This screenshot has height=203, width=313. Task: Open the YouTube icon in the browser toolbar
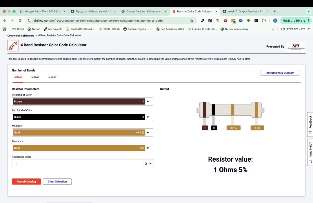click(x=225, y=21)
